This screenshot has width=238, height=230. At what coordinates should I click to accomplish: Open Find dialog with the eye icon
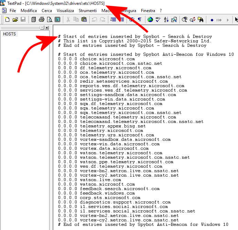(185, 20)
